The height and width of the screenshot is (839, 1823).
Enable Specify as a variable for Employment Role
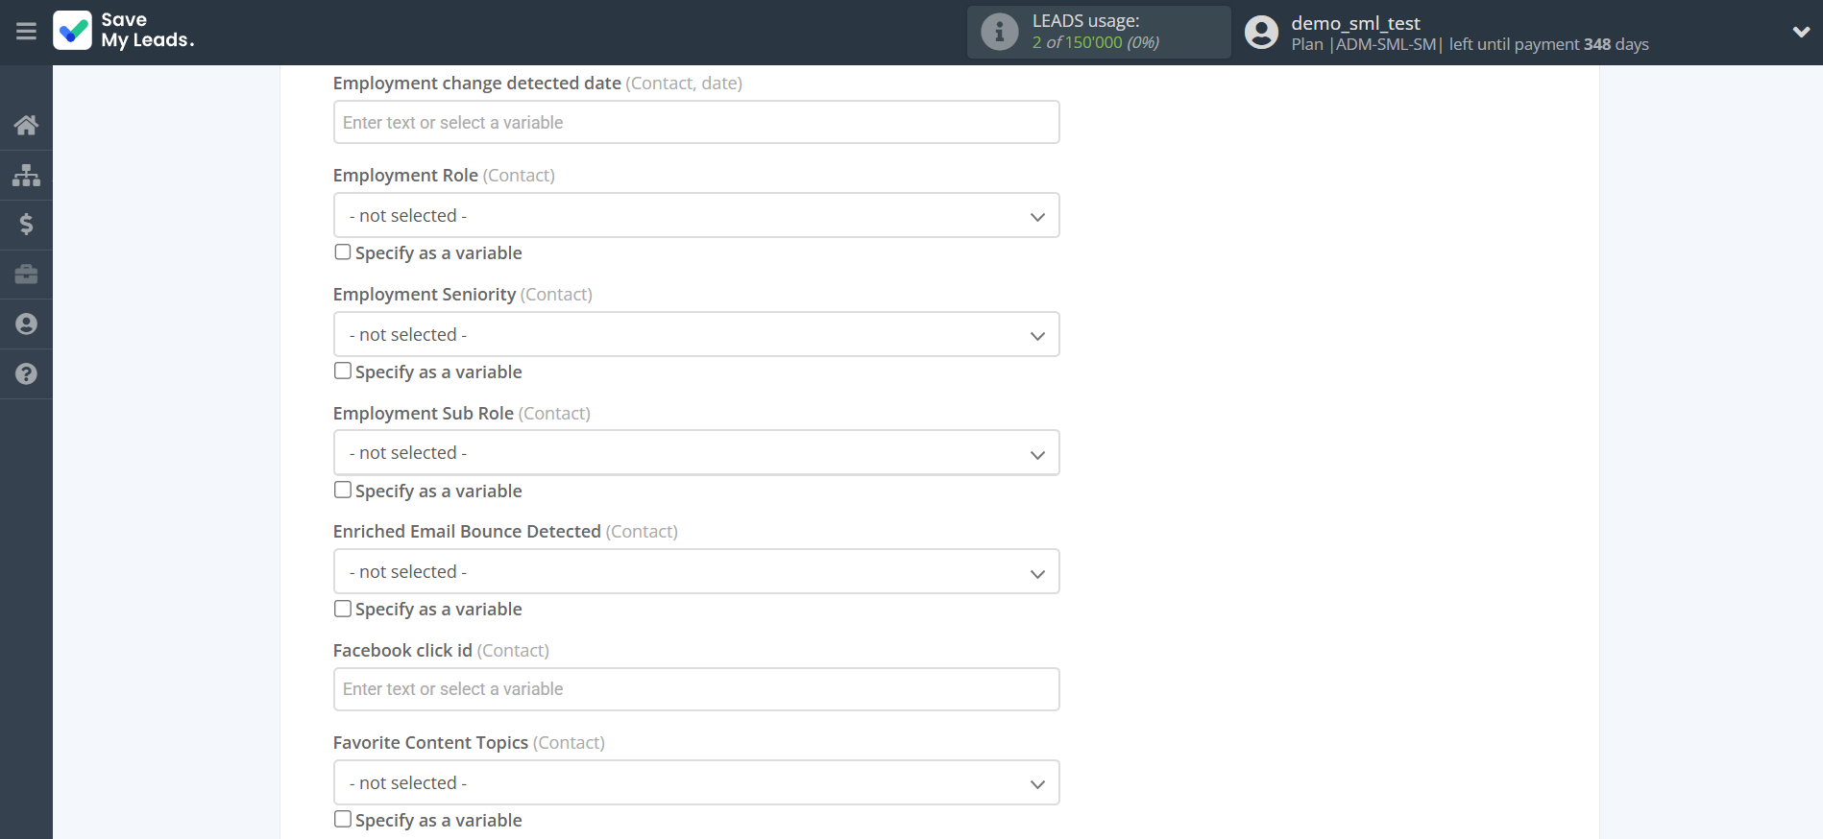pos(343,252)
